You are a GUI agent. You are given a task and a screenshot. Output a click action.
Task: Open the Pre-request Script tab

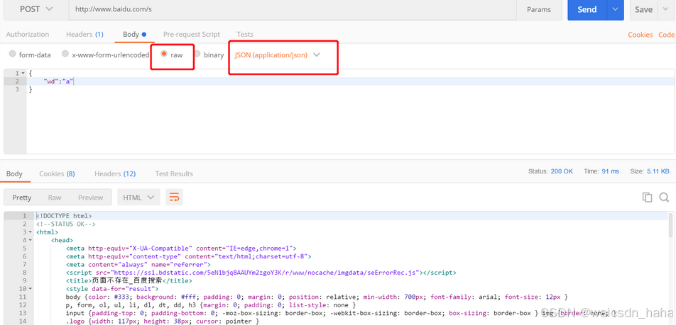click(x=192, y=35)
